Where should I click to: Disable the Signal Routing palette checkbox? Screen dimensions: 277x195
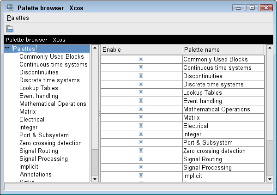point(141,159)
